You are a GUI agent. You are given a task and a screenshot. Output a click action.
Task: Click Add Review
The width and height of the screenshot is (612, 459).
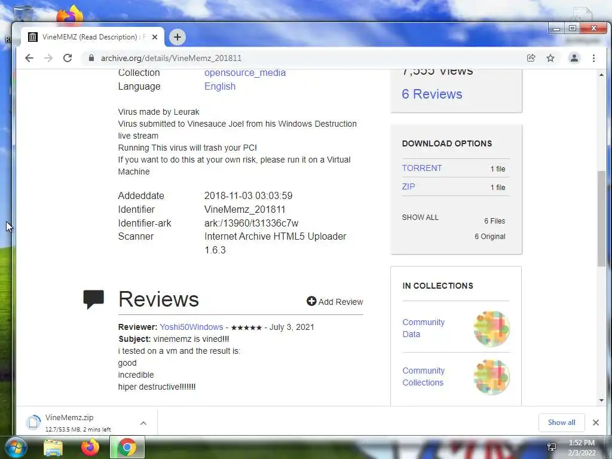click(x=335, y=302)
